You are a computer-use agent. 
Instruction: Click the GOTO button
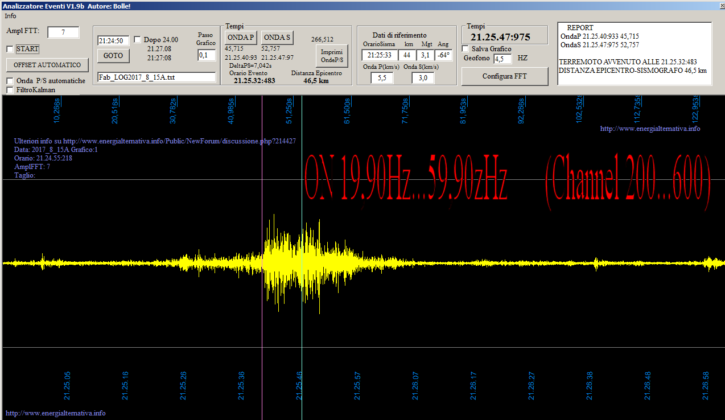click(114, 56)
